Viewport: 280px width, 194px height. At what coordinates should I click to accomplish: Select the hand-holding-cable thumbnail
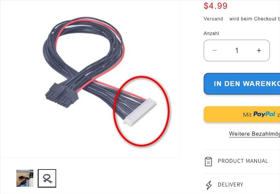[25, 178]
